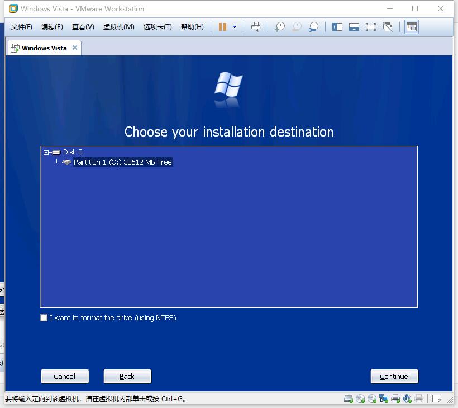Screen dimensions: 458x408
Task: Click the hard disk status icon
Action: 349,398
